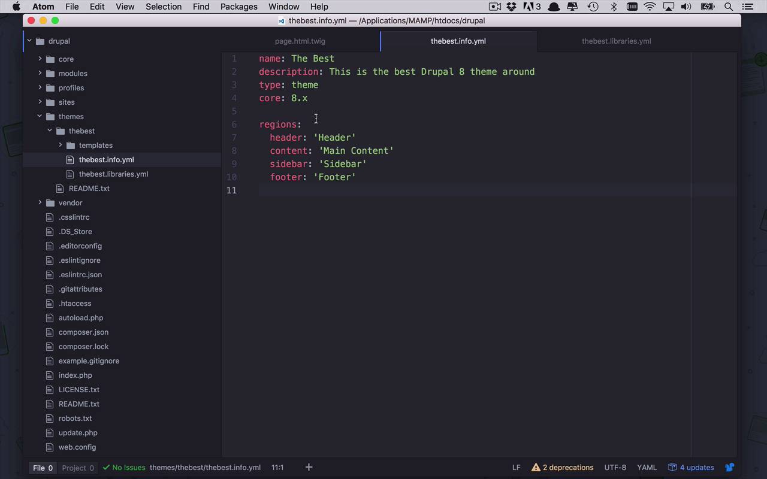The width and height of the screenshot is (767, 479).
Task: Click the update.php file icon
Action: tap(50, 432)
